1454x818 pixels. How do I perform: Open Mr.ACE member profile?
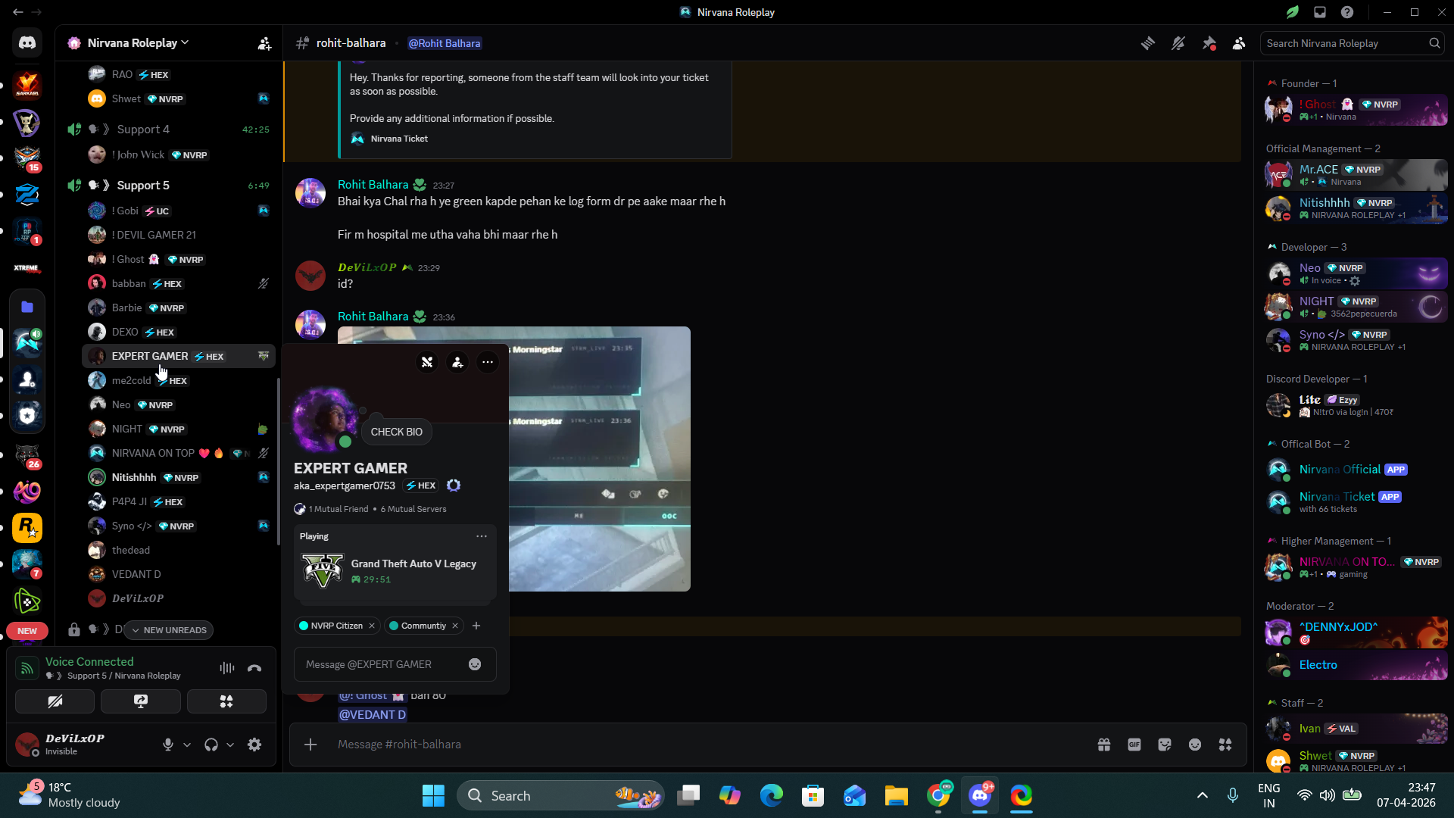pyautogui.click(x=1356, y=175)
